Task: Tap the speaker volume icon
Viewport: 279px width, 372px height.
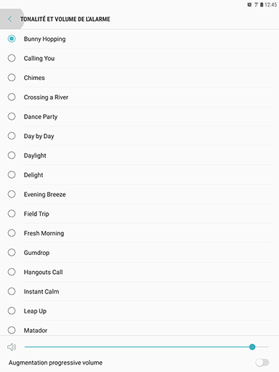Action: tap(12, 347)
